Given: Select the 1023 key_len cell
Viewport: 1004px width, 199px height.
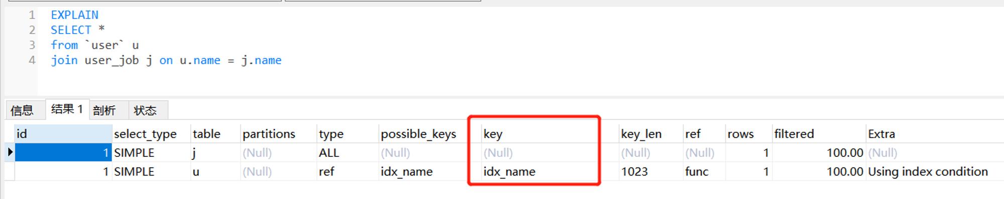Looking at the screenshot, I should coord(651,171).
